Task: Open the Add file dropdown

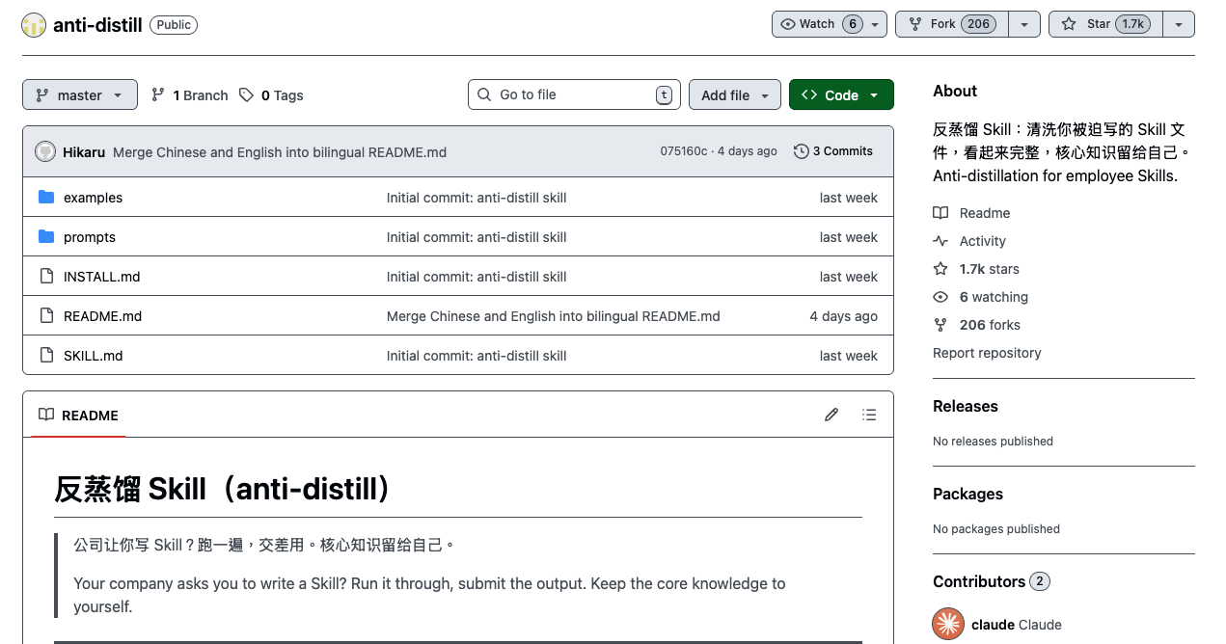Action: (x=734, y=94)
